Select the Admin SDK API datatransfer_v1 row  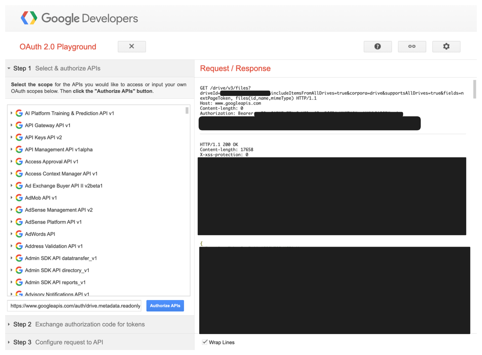[x=96, y=258]
